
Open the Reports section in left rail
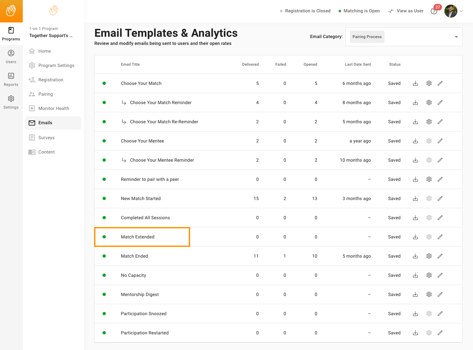point(11,80)
